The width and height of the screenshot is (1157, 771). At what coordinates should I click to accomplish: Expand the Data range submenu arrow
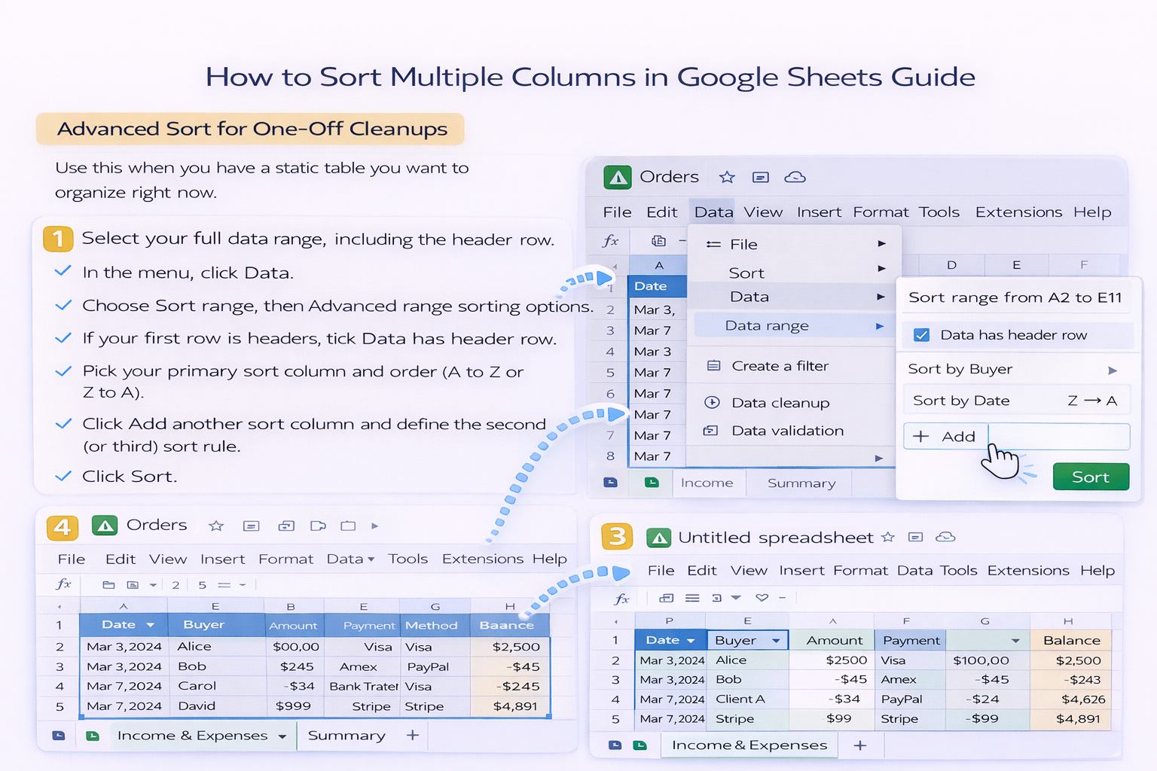[x=879, y=326]
